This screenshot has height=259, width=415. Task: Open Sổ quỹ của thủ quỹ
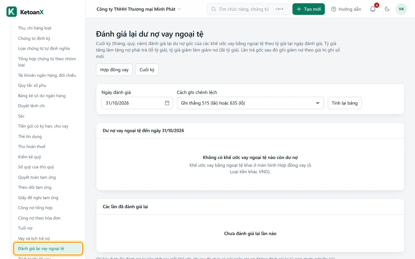[36, 167]
